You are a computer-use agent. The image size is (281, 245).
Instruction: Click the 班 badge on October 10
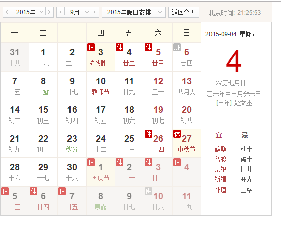(x=148, y=191)
